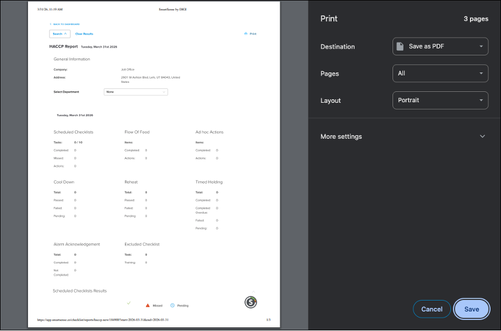
Task: Click the Clear Results link in preview
Action: [x=84, y=34]
